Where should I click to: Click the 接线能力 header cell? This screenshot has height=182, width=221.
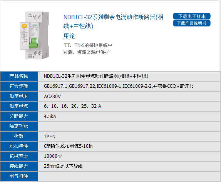tap(19, 166)
